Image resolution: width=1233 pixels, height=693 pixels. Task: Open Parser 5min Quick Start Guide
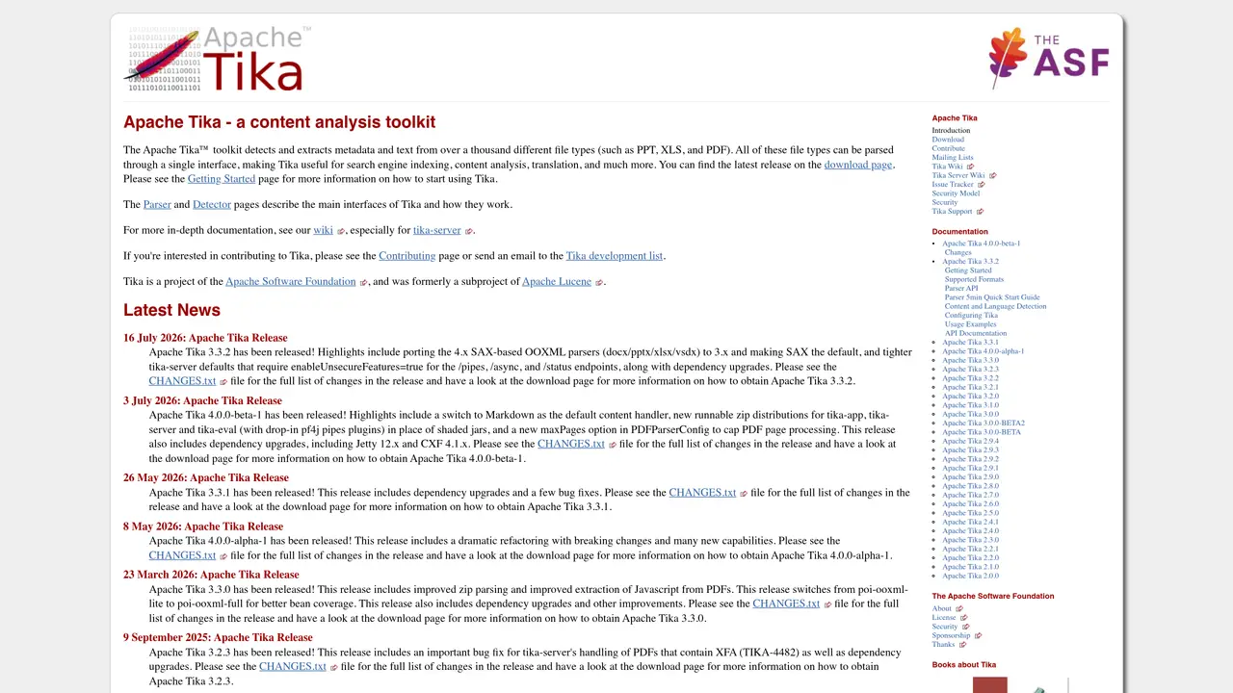[992, 297]
